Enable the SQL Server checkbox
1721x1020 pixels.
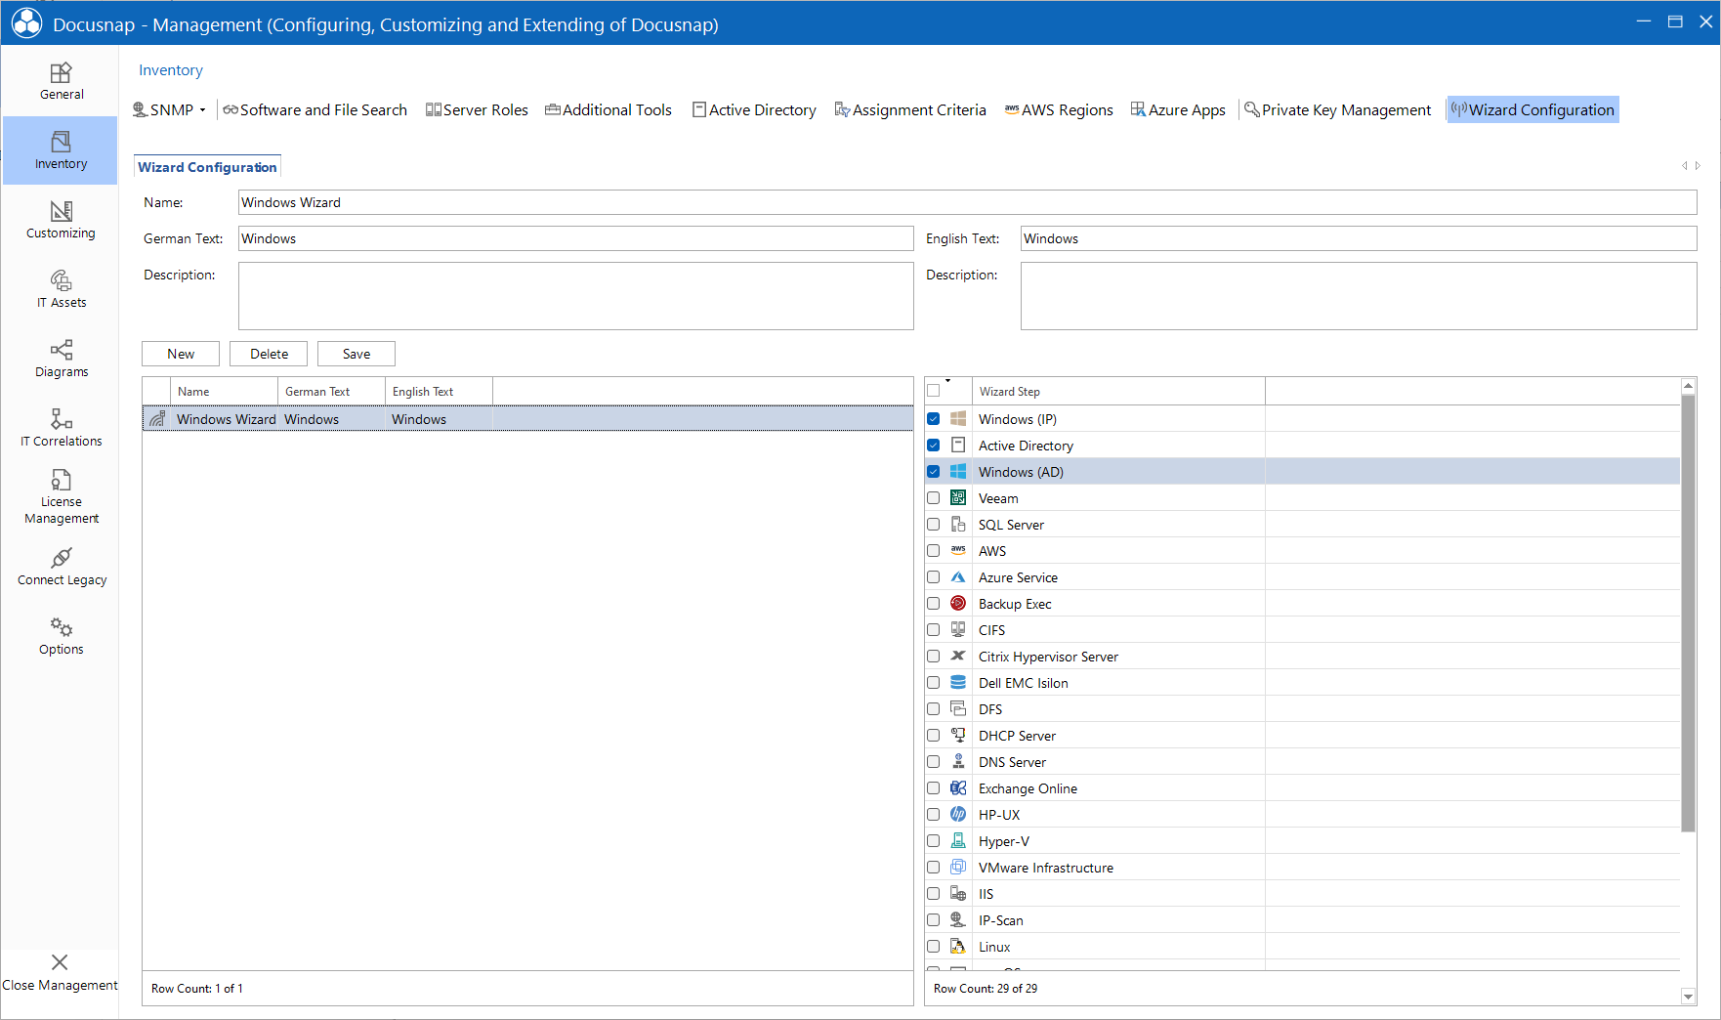pyautogui.click(x=934, y=525)
